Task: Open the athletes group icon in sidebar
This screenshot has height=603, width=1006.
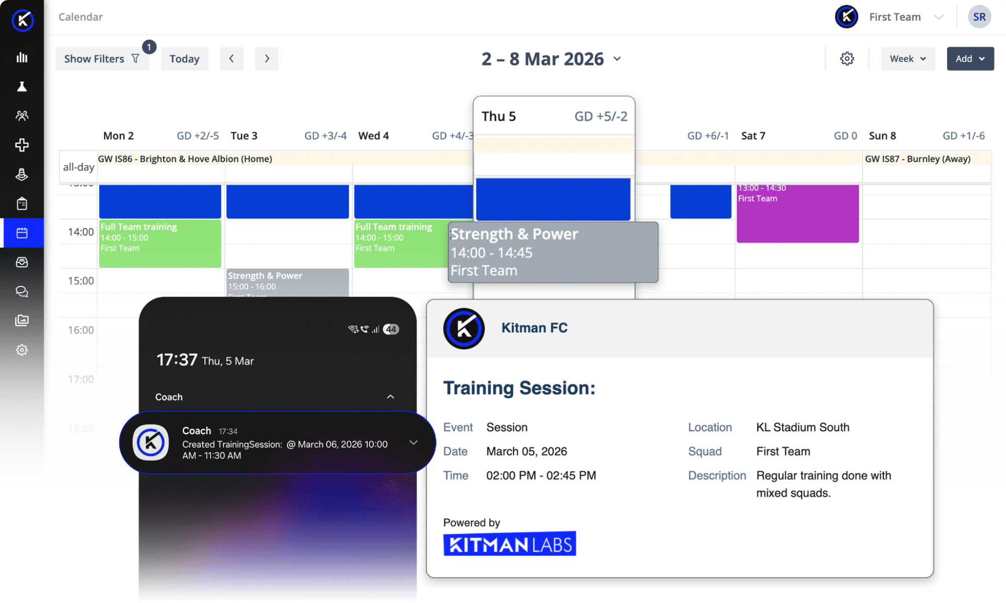Action: click(x=22, y=116)
